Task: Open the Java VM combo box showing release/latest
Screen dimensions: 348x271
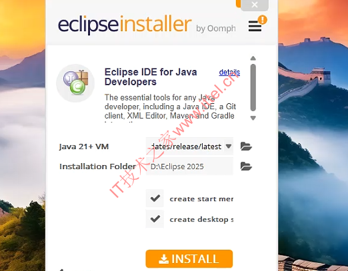Action: point(189,146)
